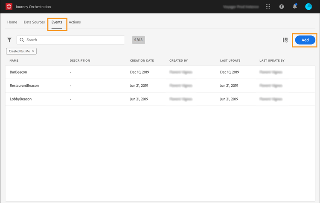
Task: Open the help question mark icon
Action: point(282,6)
